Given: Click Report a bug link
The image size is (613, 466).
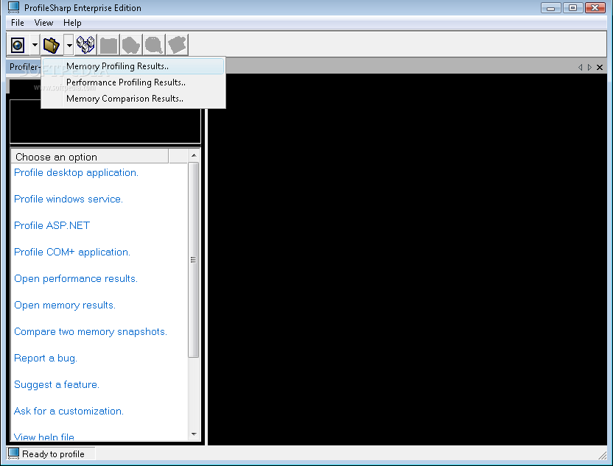Looking at the screenshot, I should (46, 359).
